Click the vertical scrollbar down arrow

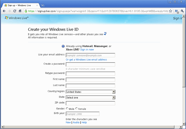(184, 124)
